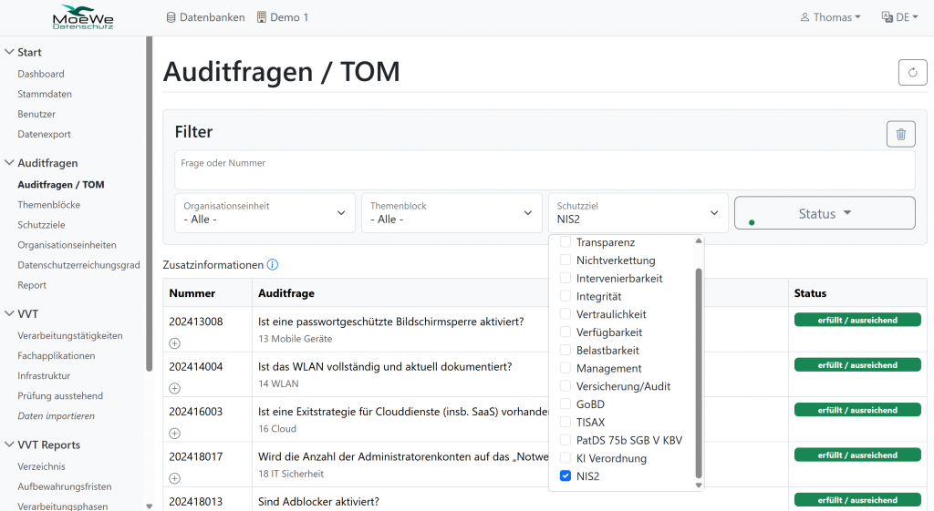The image size is (934, 511).
Task: Open the Thomas user menu
Action: pyautogui.click(x=830, y=17)
